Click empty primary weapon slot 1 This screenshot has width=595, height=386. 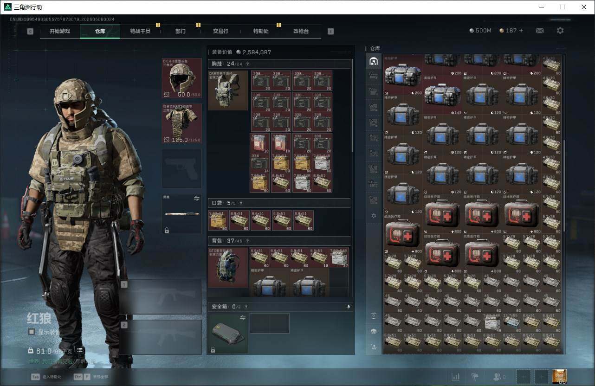pos(161,297)
